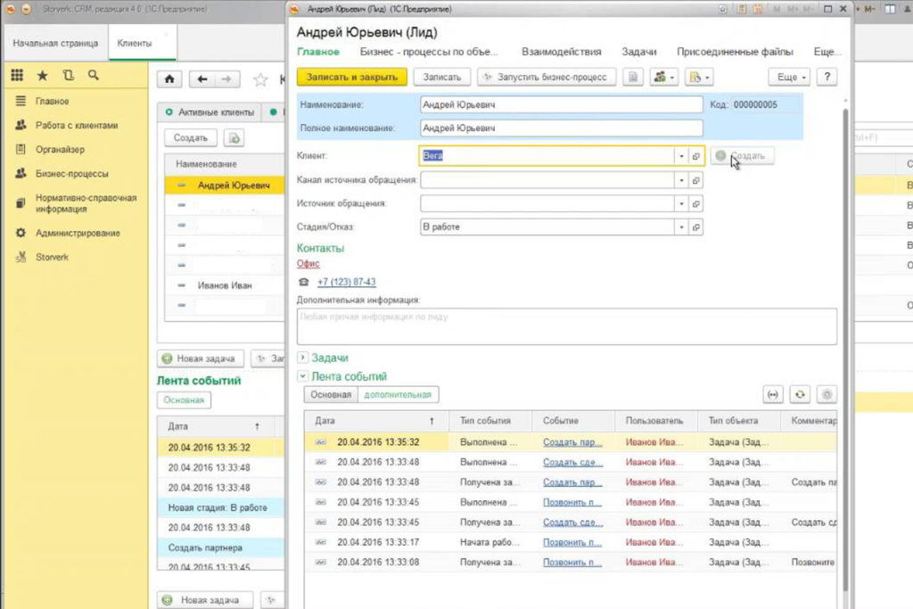Open Бизнес-процессы in sidebar
The width and height of the screenshot is (913, 609).
point(71,174)
